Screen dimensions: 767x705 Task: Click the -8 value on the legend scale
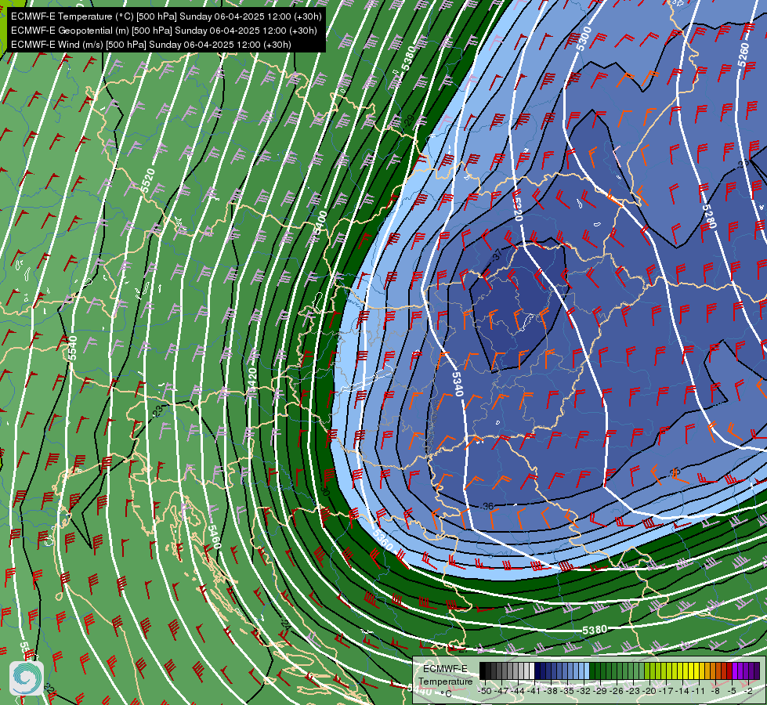coord(715,691)
